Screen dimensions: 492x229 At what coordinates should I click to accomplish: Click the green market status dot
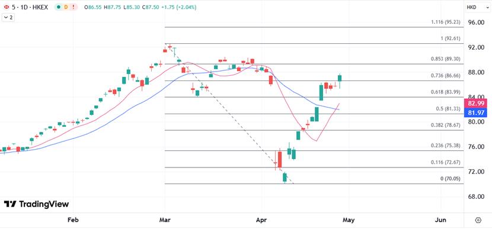pyautogui.click(x=59, y=7)
